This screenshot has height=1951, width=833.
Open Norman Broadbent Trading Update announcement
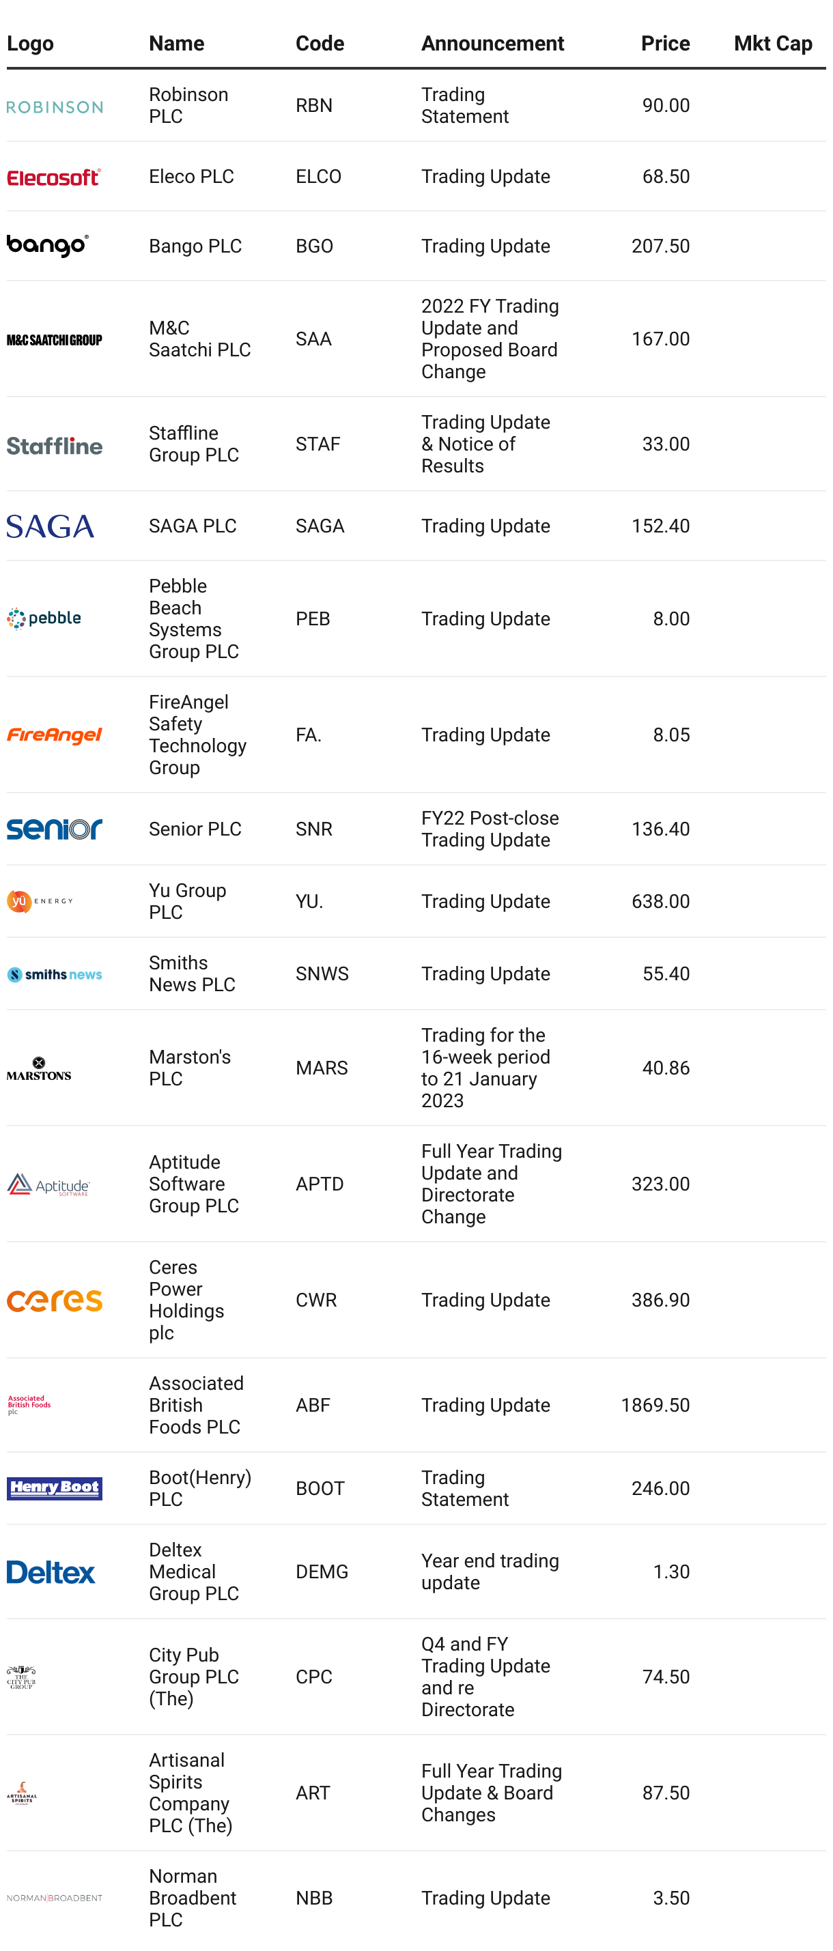click(x=485, y=1898)
